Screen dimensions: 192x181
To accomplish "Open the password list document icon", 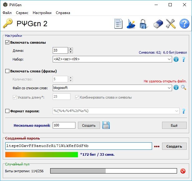I will [118, 24].
